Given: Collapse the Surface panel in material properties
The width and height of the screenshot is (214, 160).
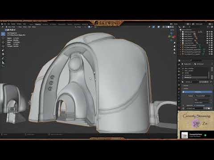Looking at the screenshot, I should 186,88.
